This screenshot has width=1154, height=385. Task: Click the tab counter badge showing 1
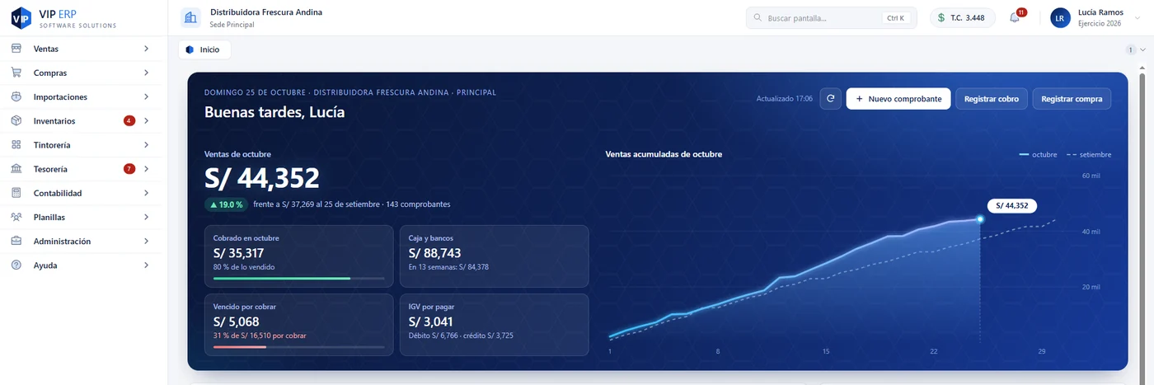pyautogui.click(x=1131, y=49)
